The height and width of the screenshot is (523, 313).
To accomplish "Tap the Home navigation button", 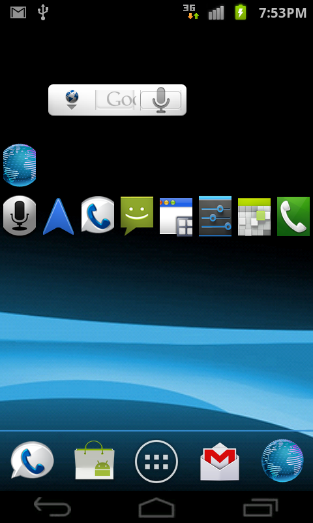I will tap(156, 507).
